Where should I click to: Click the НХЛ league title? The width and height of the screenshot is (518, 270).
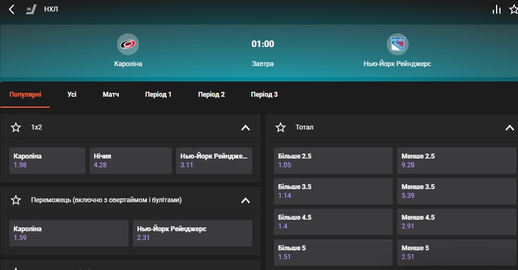(x=51, y=9)
